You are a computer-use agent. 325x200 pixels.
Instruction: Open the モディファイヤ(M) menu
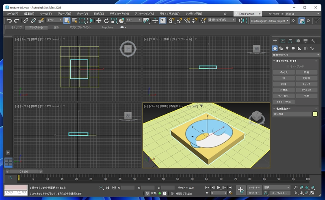click(x=119, y=14)
